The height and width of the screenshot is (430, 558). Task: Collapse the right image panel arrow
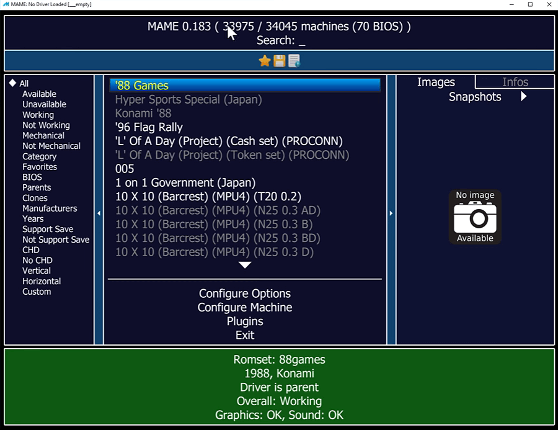pyautogui.click(x=391, y=213)
